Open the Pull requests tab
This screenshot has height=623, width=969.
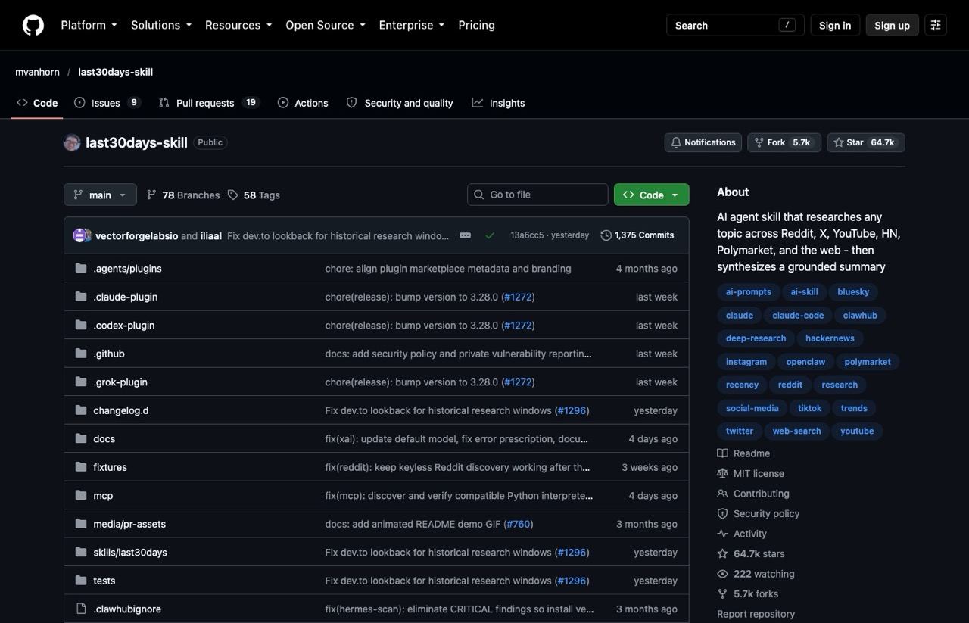point(209,103)
